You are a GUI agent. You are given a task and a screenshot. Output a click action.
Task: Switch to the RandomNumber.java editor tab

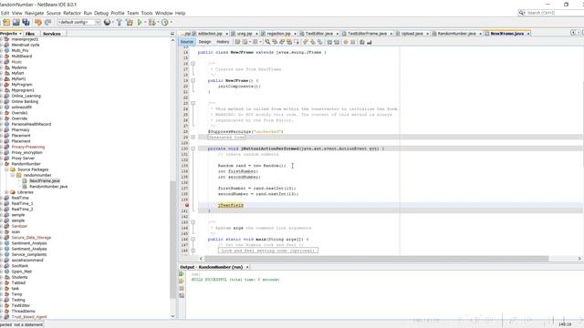(x=456, y=34)
